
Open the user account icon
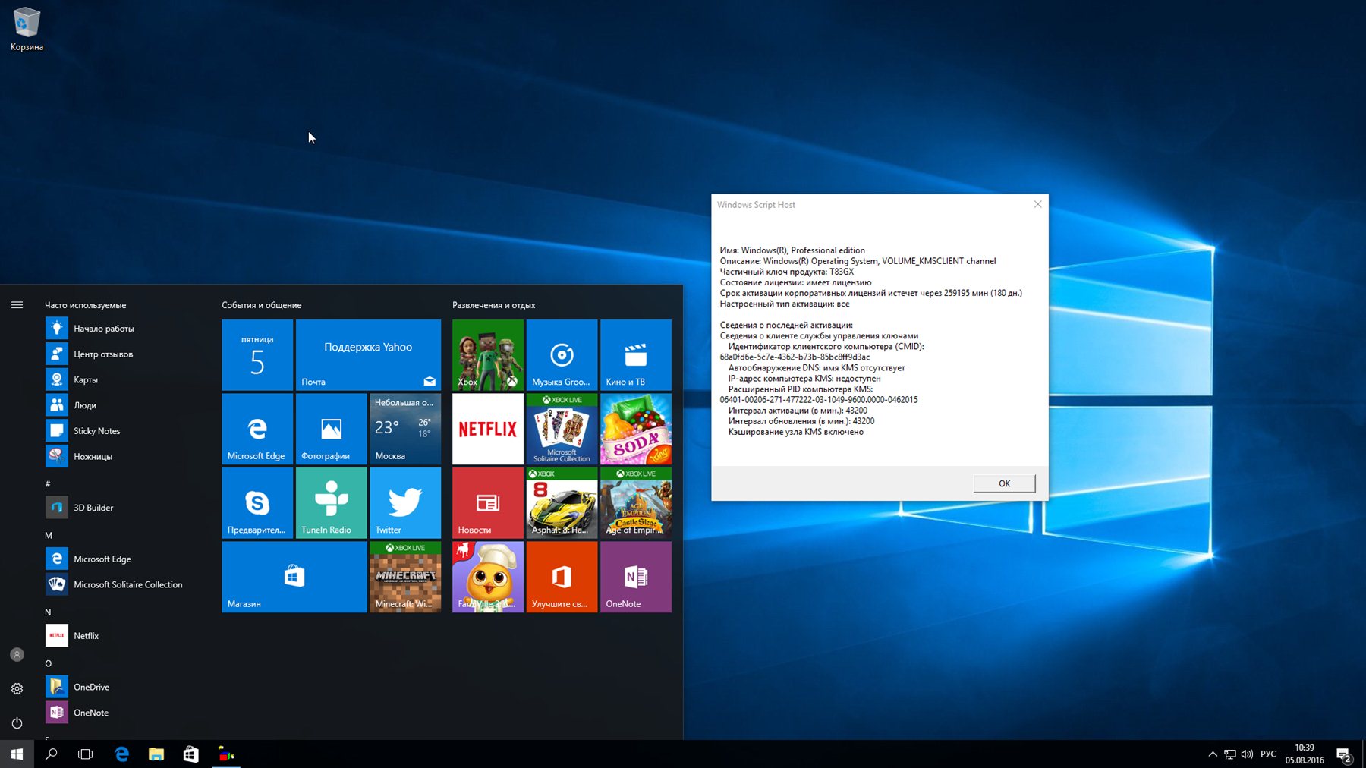tap(17, 654)
